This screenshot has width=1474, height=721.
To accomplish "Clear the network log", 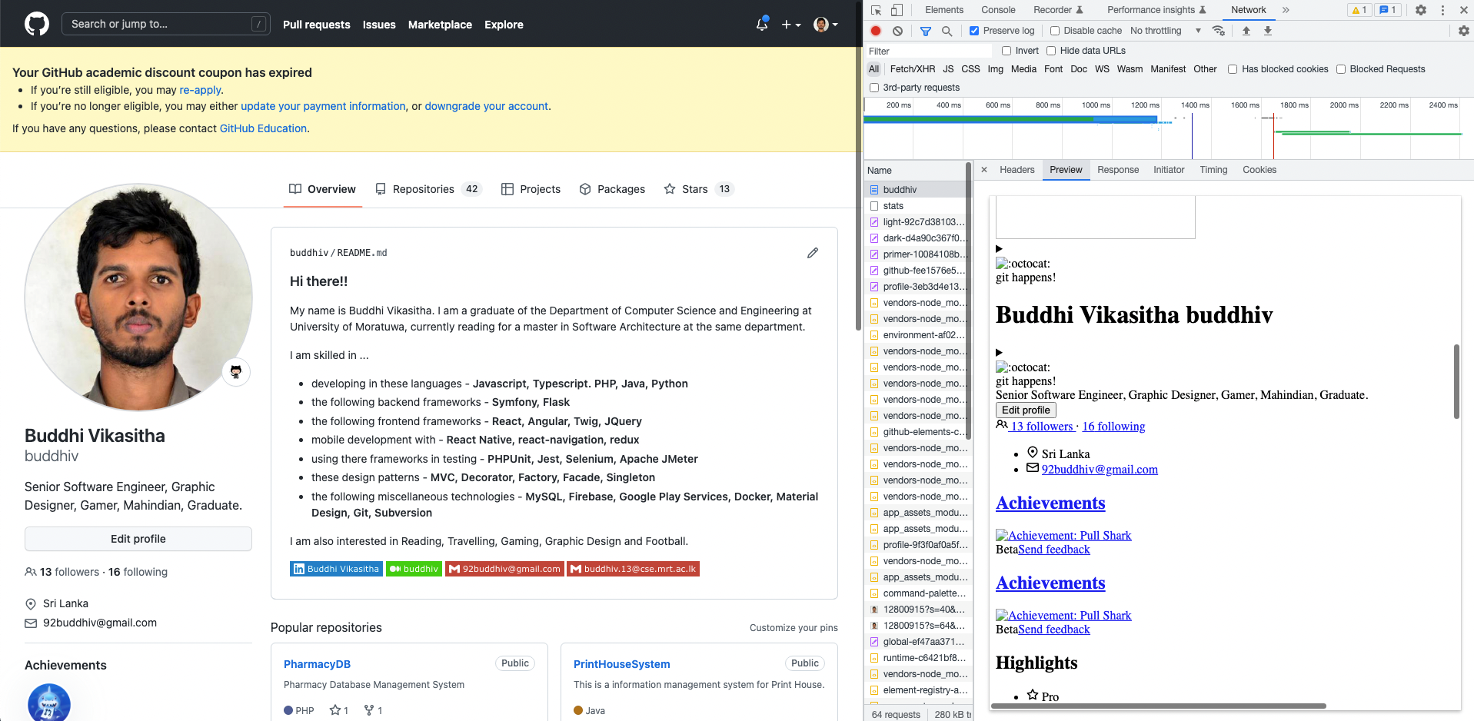I will pos(897,31).
